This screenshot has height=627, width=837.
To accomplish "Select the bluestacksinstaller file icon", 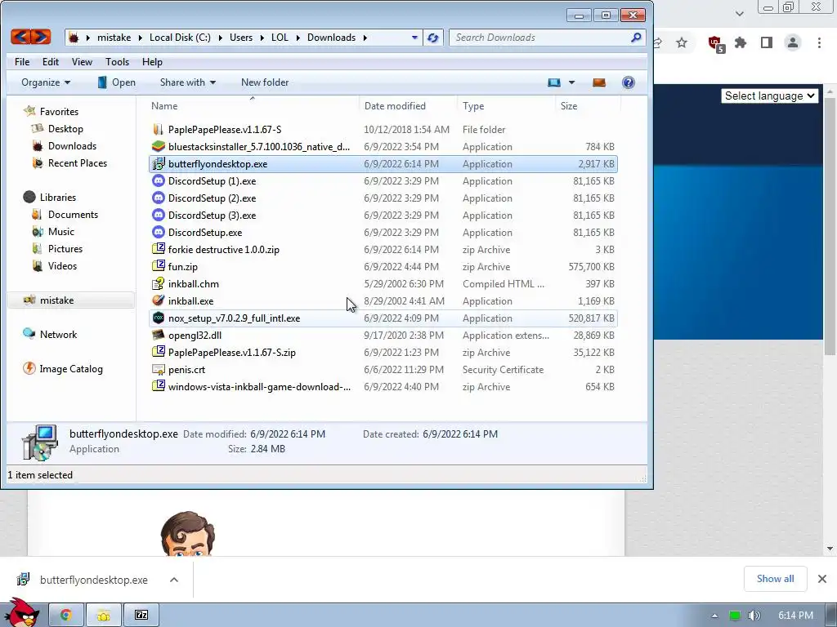I will point(158,146).
